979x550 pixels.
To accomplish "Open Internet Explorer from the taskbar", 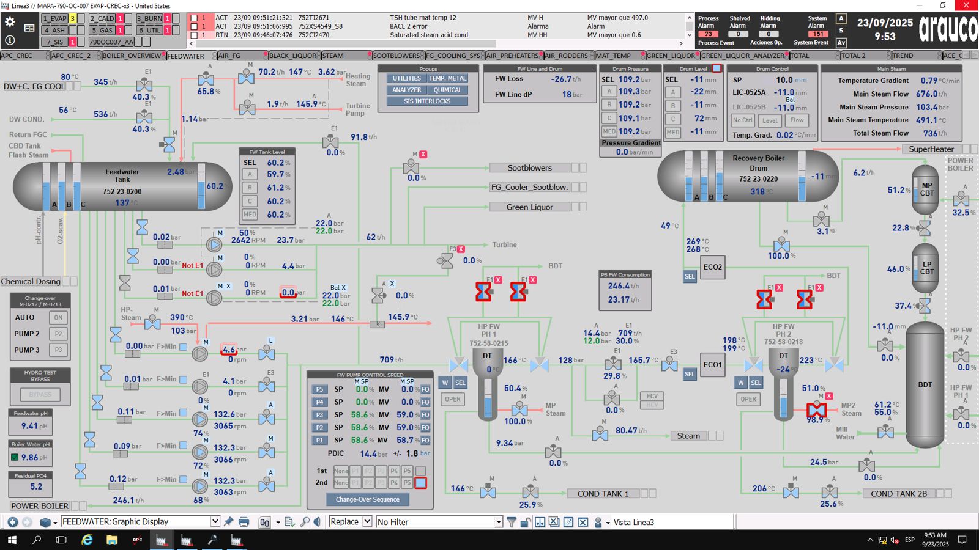I will 87,540.
